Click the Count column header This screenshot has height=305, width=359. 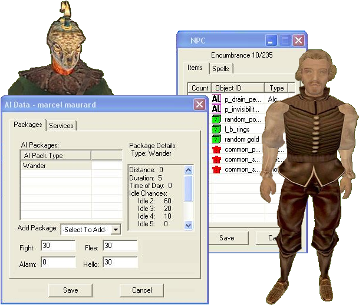tap(199, 88)
